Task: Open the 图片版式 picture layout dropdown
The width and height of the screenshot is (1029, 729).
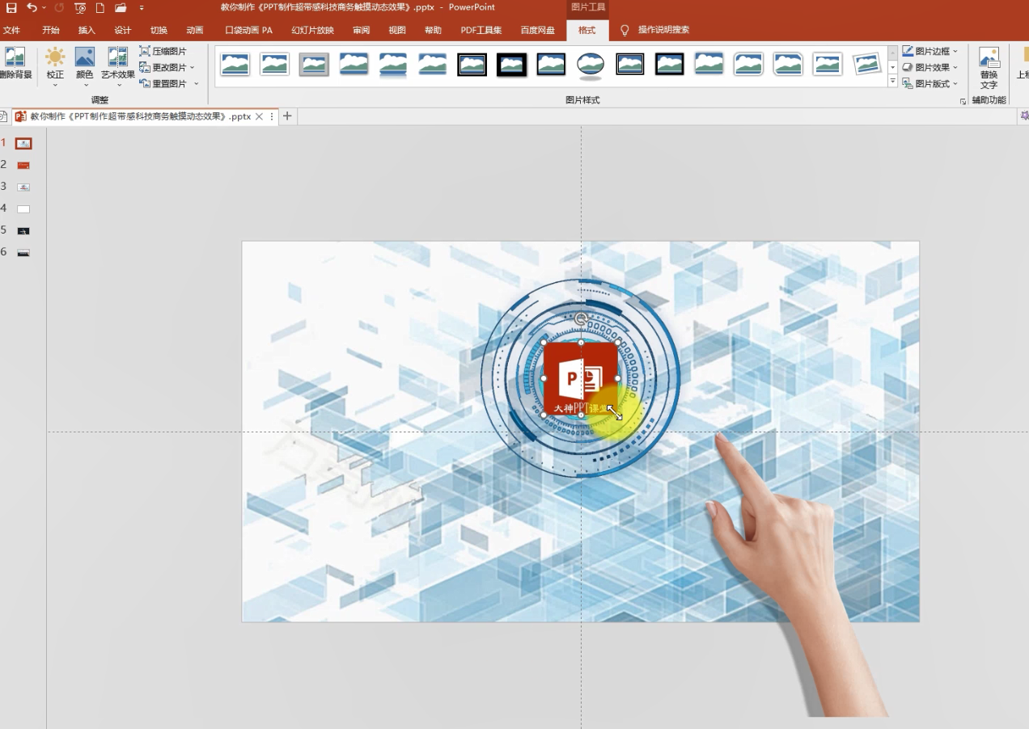Action: 930,83
